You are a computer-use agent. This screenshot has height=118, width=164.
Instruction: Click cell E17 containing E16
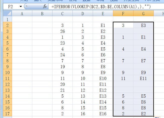click(x=103, y=114)
